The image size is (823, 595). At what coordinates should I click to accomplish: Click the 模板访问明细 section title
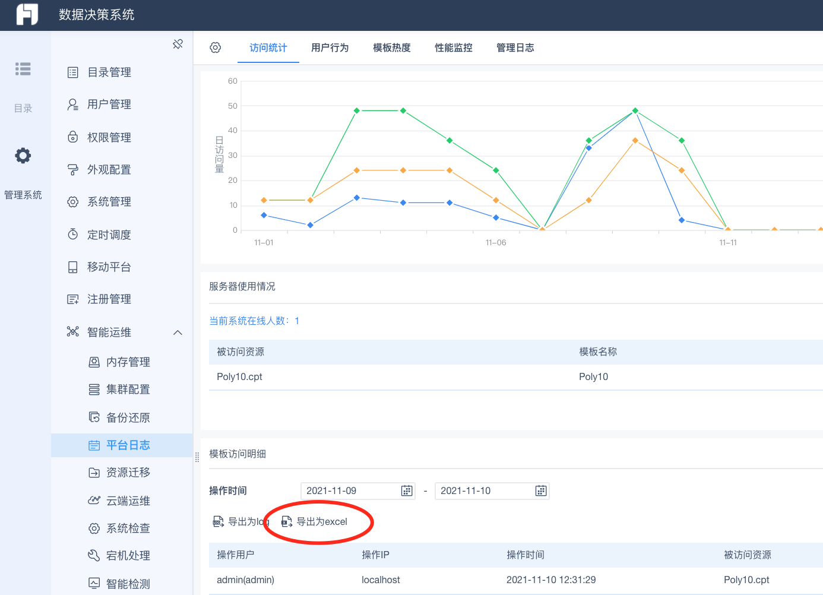point(238,454)
